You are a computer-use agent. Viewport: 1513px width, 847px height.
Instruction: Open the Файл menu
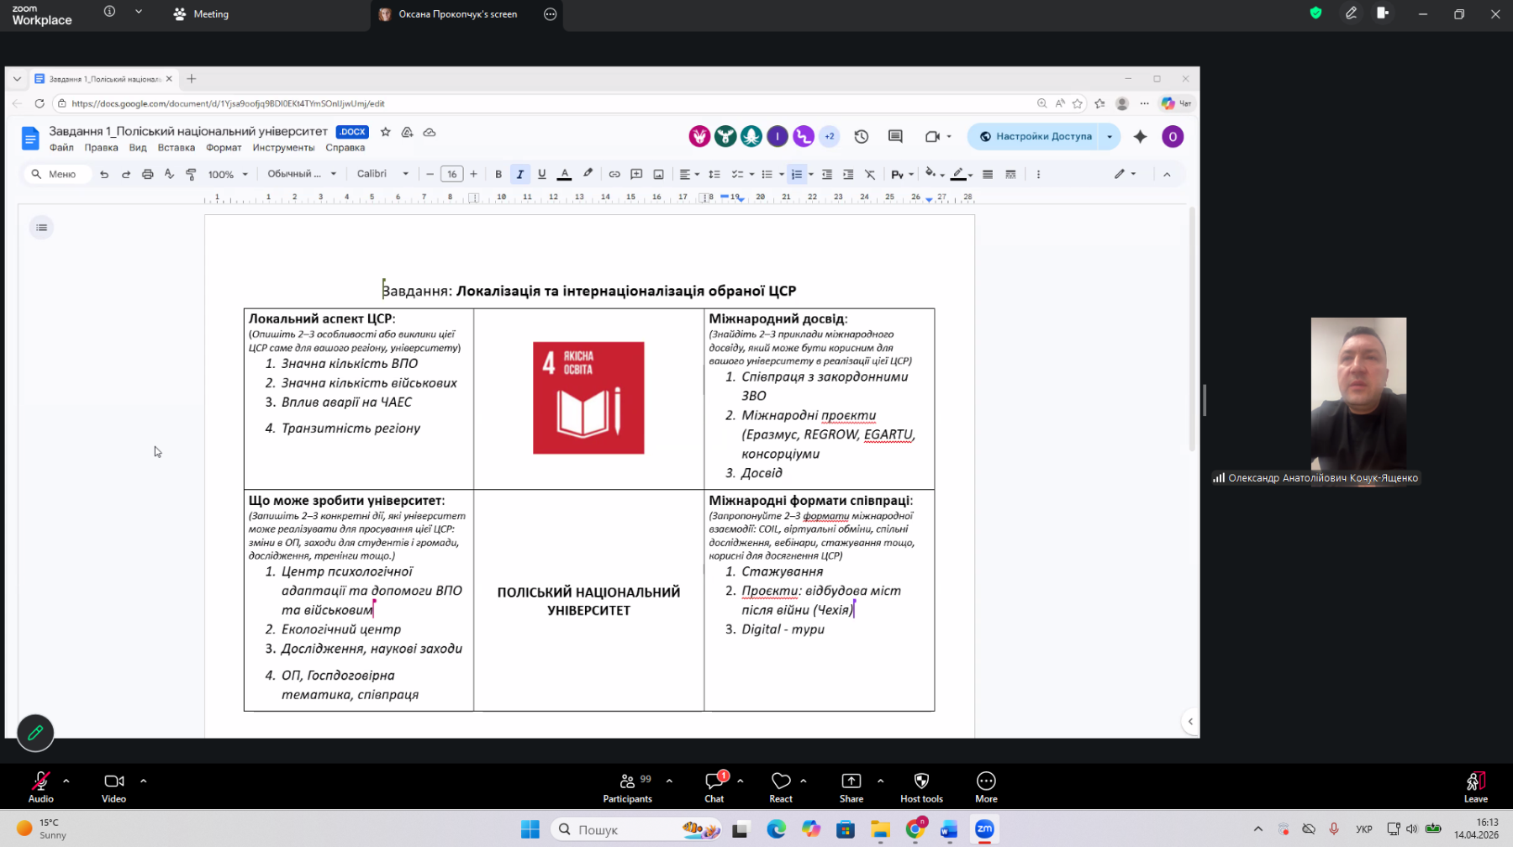point(61,148)
